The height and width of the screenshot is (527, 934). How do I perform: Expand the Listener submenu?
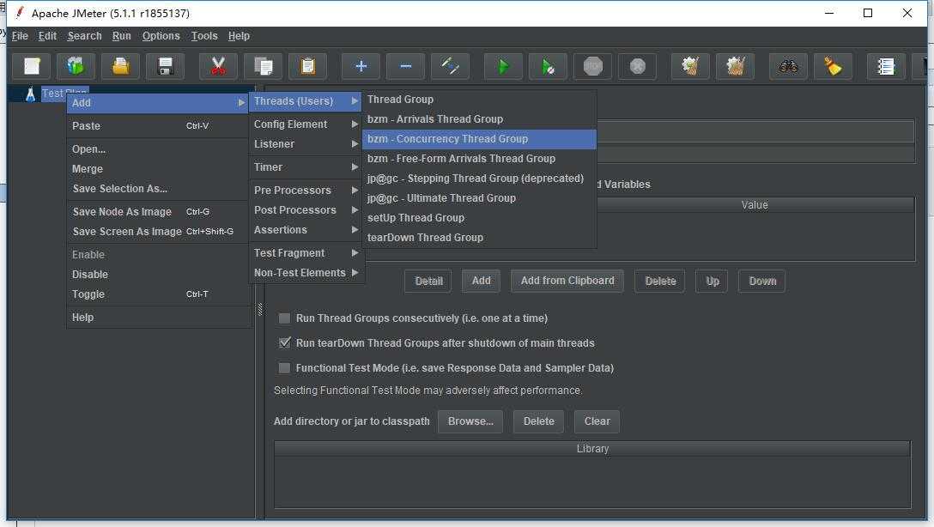[306, 143]
